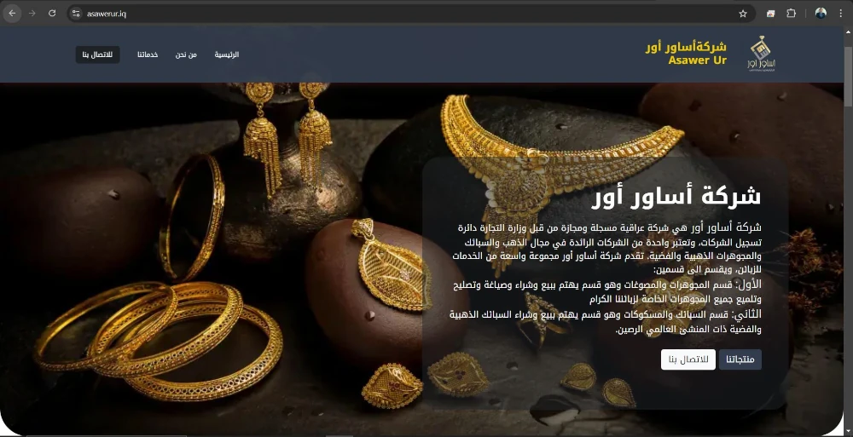Open the منتجاتنا button in the hero card

740,359
